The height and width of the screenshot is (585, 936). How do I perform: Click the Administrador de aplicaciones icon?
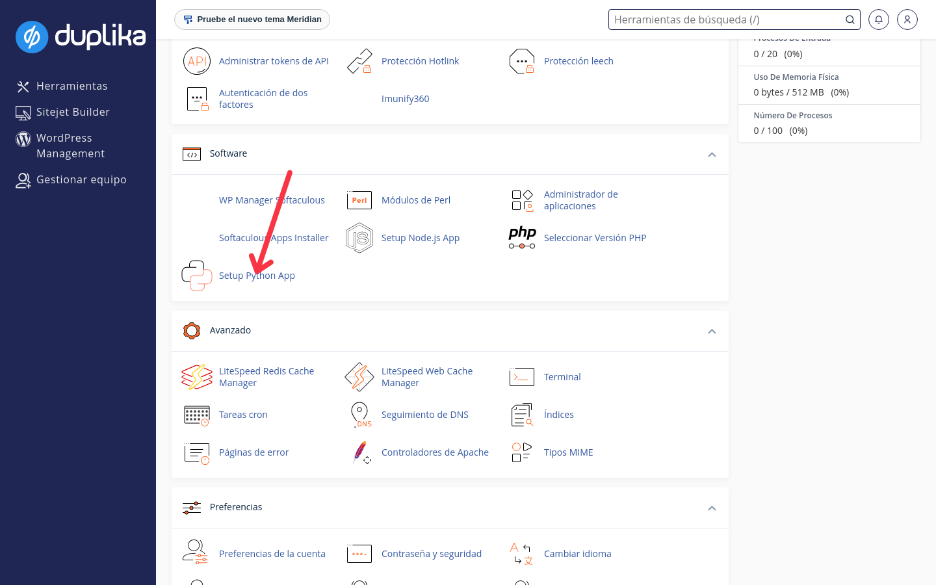tap(522, 200)
